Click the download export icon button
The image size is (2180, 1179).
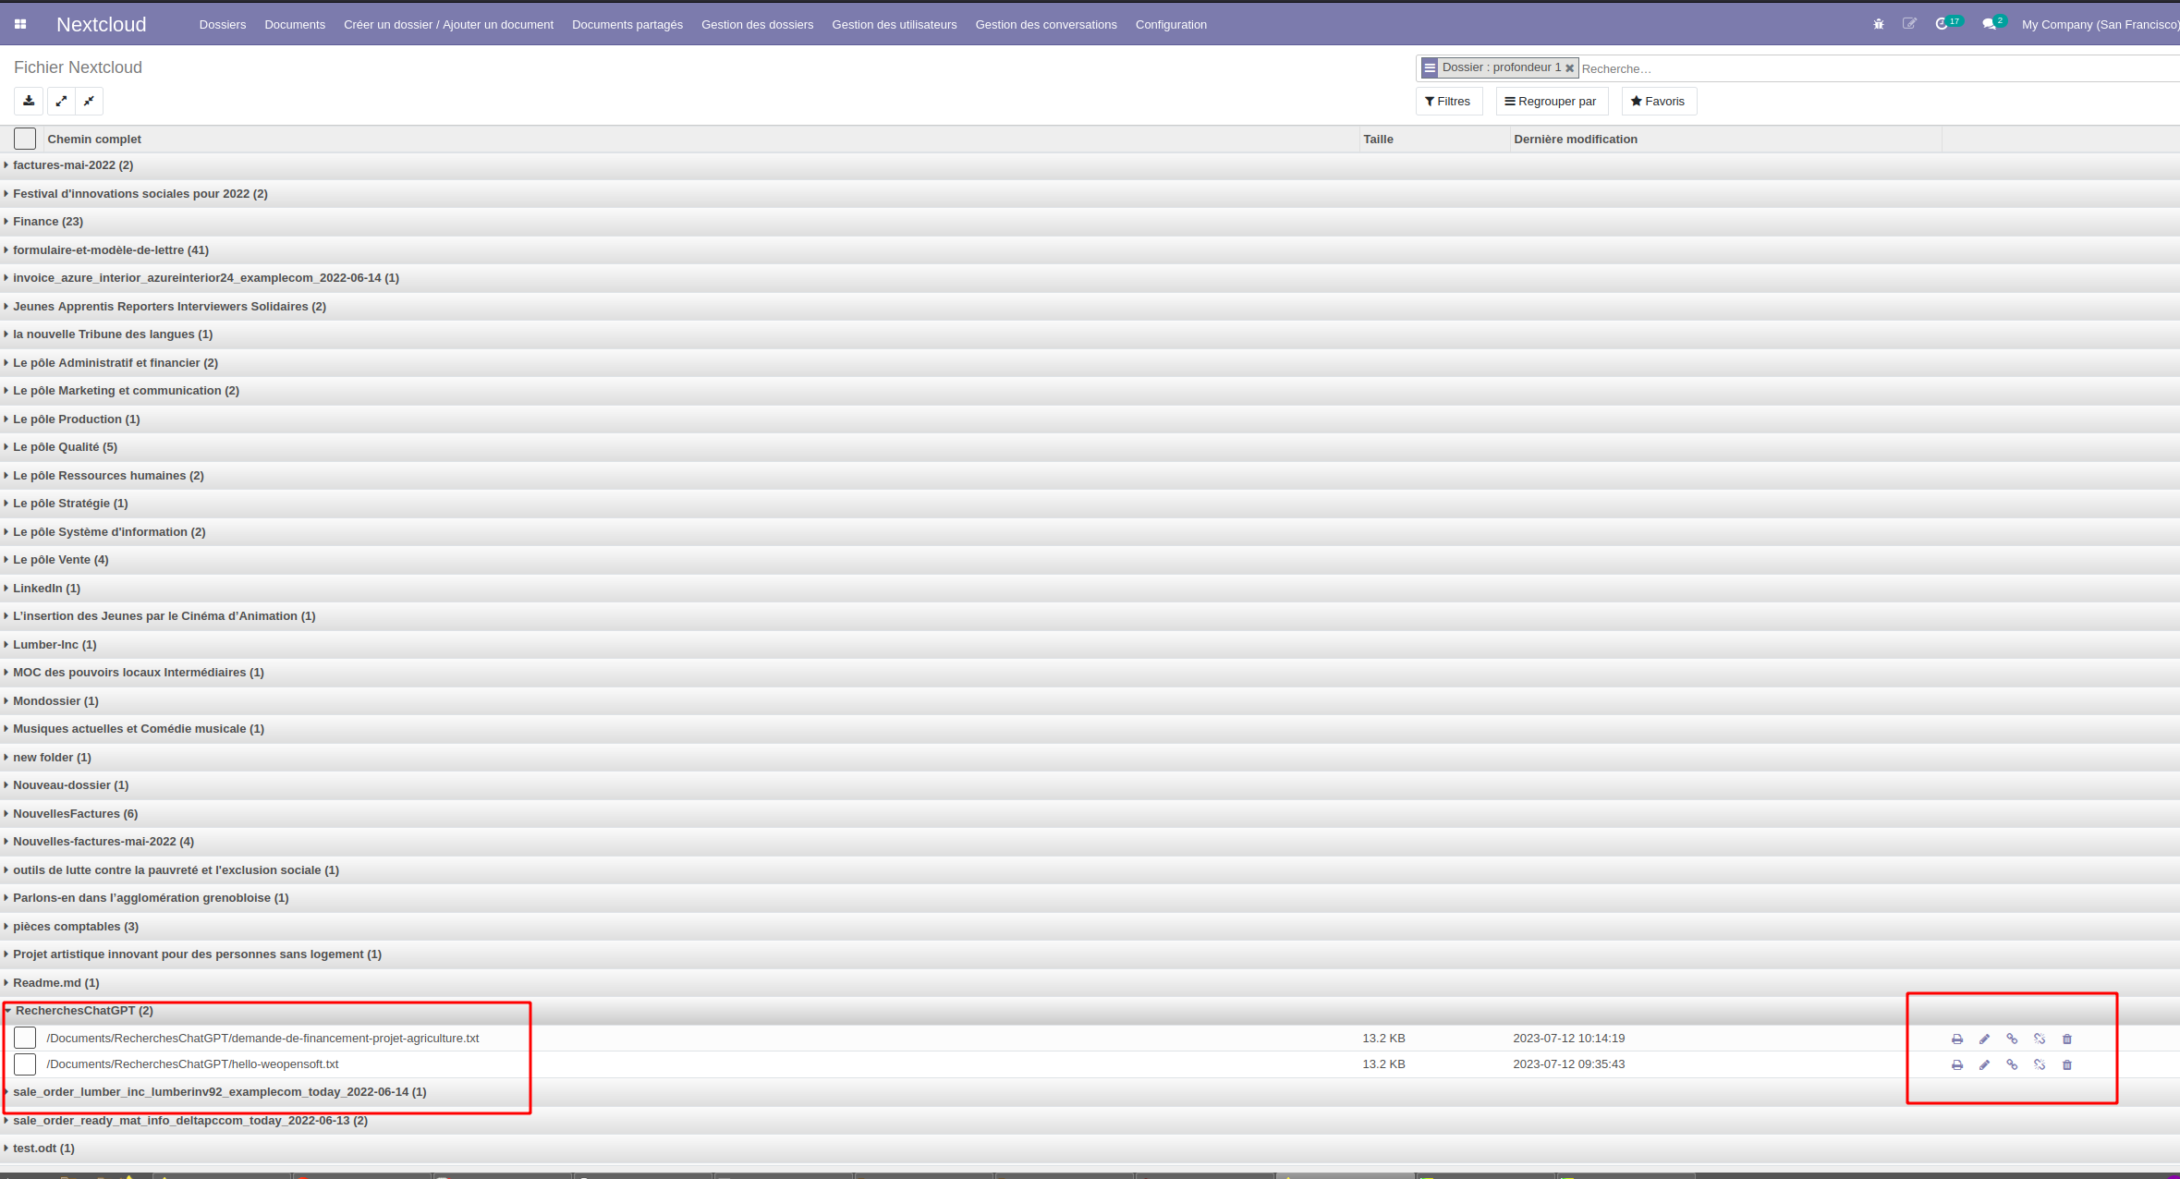[x=29, y=101]
